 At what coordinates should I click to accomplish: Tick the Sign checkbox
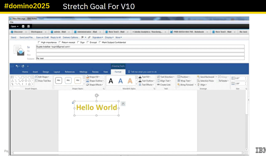click(78, 42)
